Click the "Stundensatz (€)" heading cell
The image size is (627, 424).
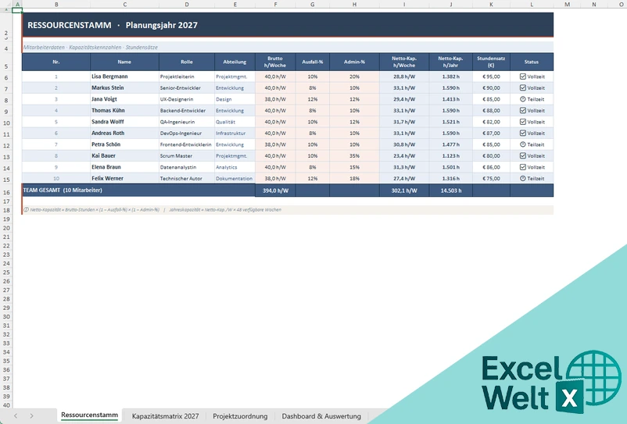pyautogui.click(x=491, y=62)
